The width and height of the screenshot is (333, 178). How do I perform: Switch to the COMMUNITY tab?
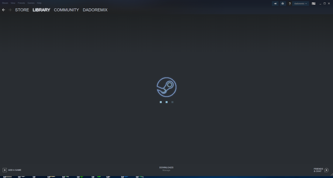66,10
